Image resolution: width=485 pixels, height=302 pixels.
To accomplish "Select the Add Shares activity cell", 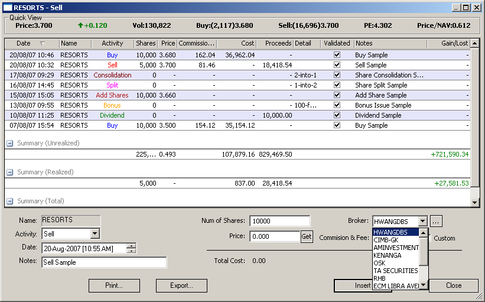I will point(112,95).
